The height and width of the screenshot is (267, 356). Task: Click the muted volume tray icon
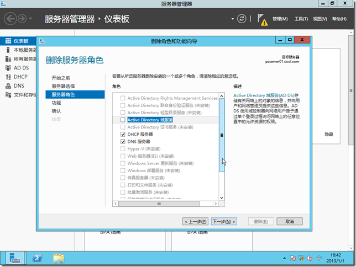[310, 258]
